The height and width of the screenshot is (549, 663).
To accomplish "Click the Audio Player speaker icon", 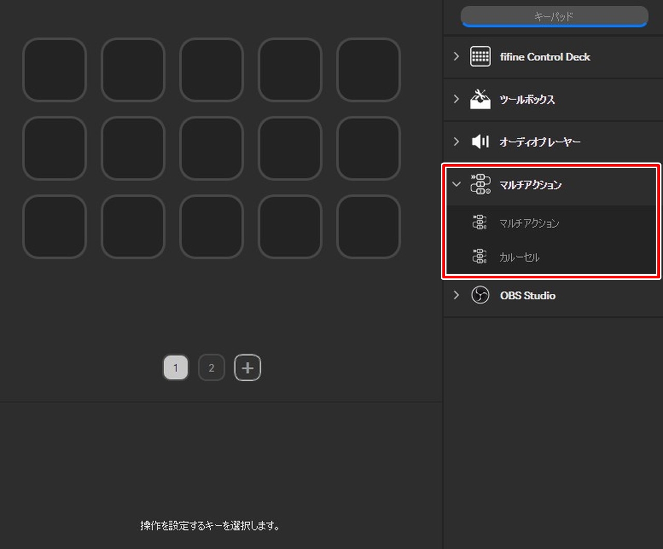I will [480, 141].
